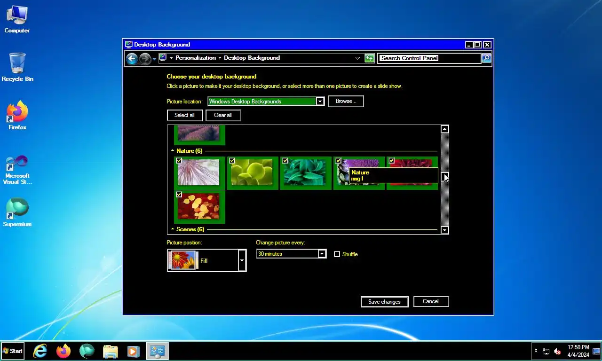
Task: Click the grayed Forward navigation arrow
Action: coord(145,58)
